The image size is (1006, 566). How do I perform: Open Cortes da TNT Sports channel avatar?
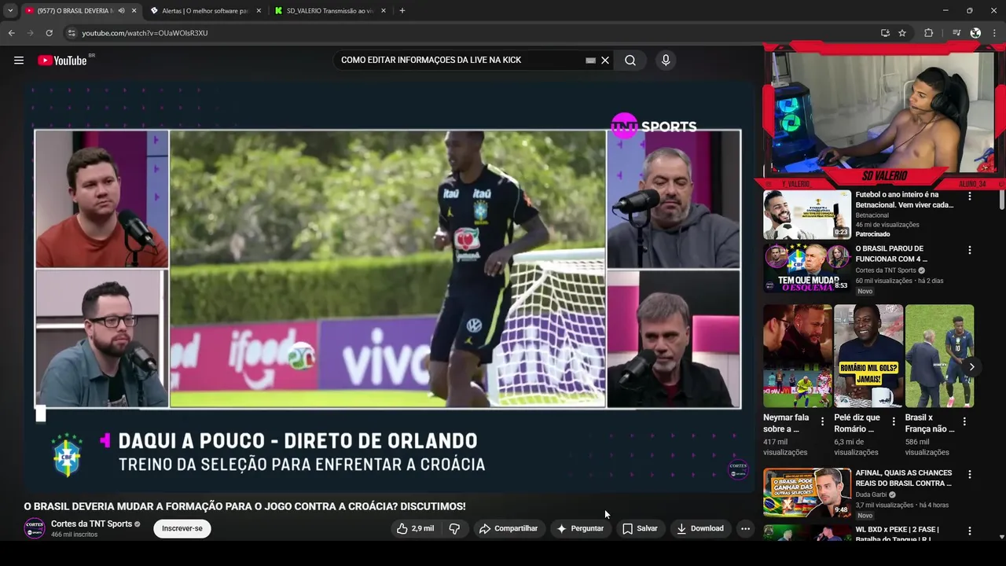point(35,528)
